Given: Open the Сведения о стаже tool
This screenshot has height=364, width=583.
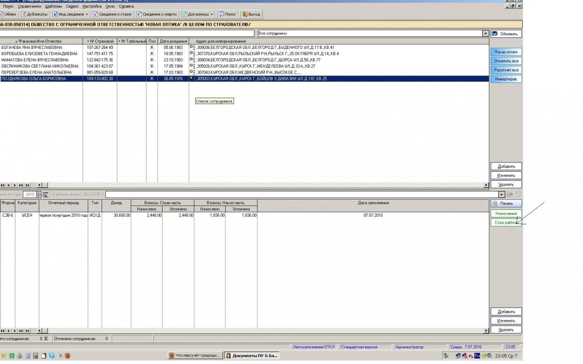Looking at the screenshot, I should 112,14.
